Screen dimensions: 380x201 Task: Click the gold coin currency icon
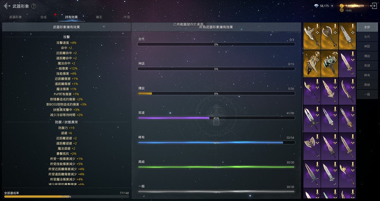tap(342, 6)
